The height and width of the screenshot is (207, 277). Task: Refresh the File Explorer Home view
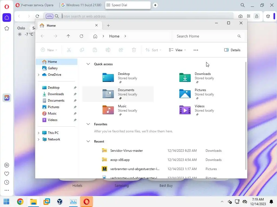[81, 36]
